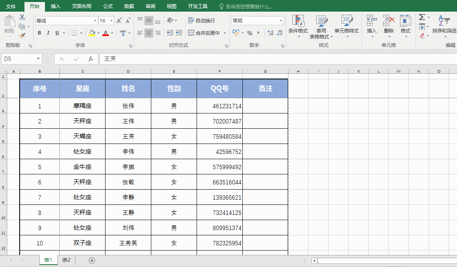
Task: Click the 告诉我您想要做什么 search box
Action: pyautogui.click(x=249, y=6)
